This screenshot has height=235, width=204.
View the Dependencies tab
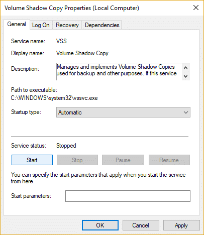(x=102, y=25)
